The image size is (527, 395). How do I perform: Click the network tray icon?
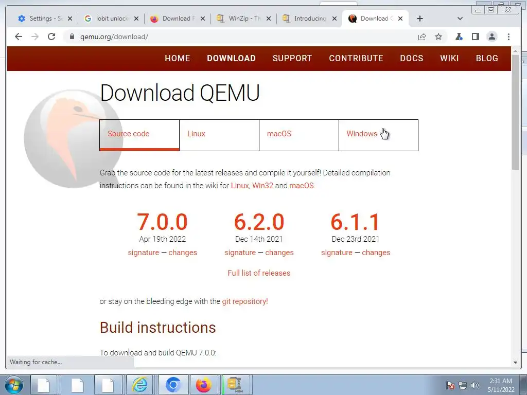click(x=463, y=385)
